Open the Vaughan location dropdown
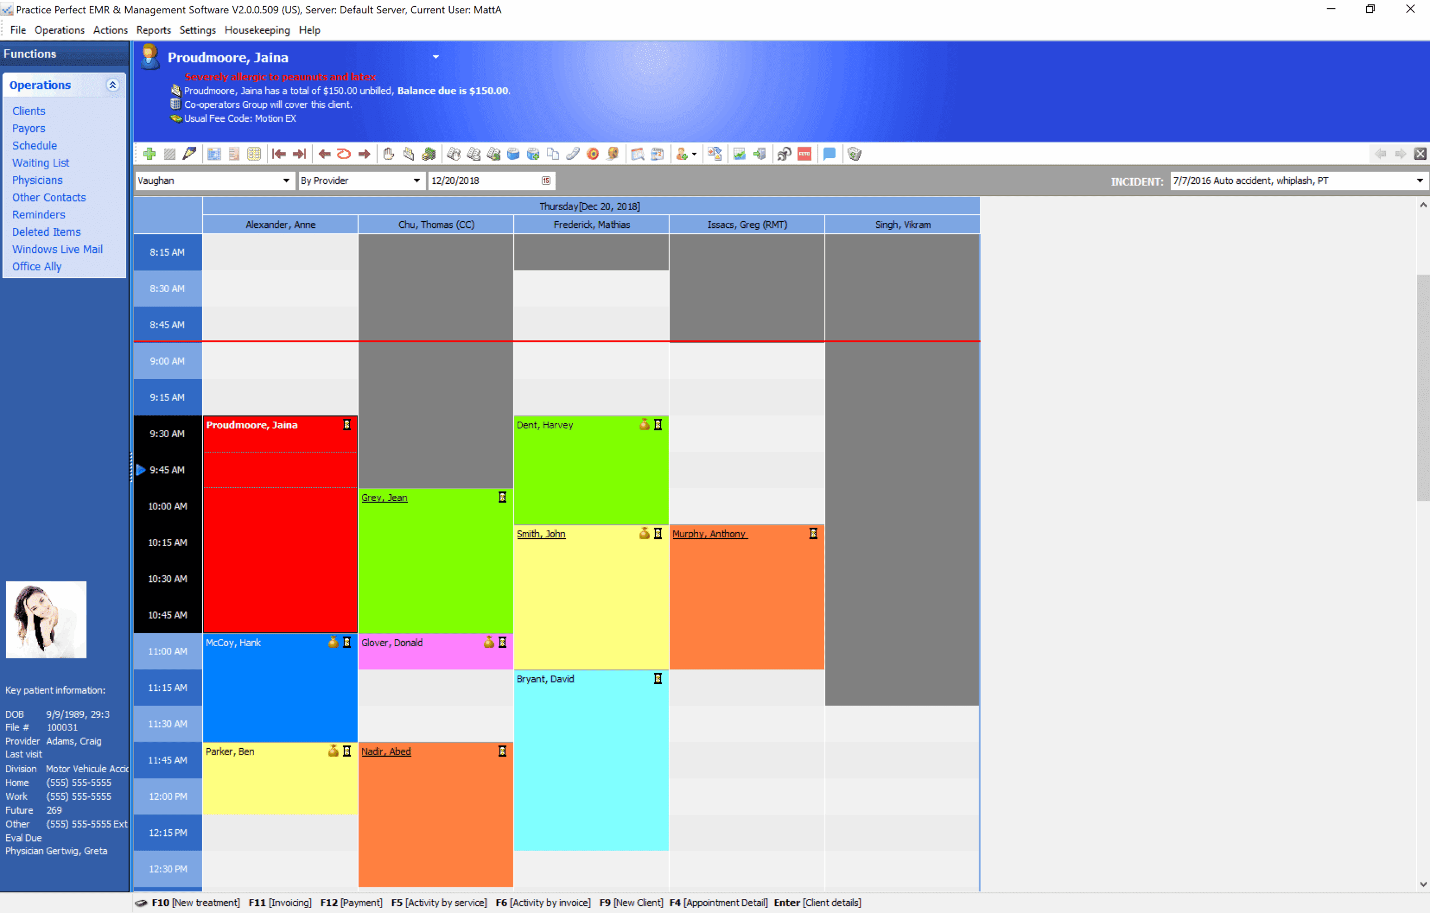This screenshot has width=1430, height=913. pyautogui.click(x=285, y=180)
